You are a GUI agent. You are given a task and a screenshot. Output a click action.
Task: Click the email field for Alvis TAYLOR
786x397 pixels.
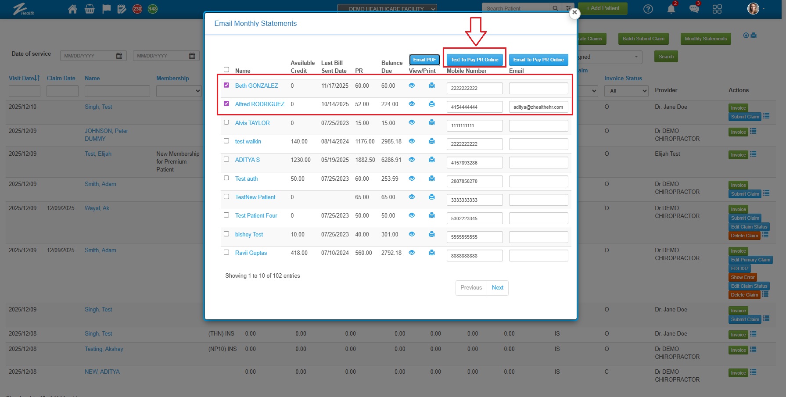pos(538,126)
